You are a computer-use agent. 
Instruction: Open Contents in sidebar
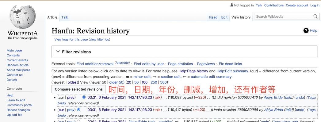pyautogui.click(x=13, y=55)
